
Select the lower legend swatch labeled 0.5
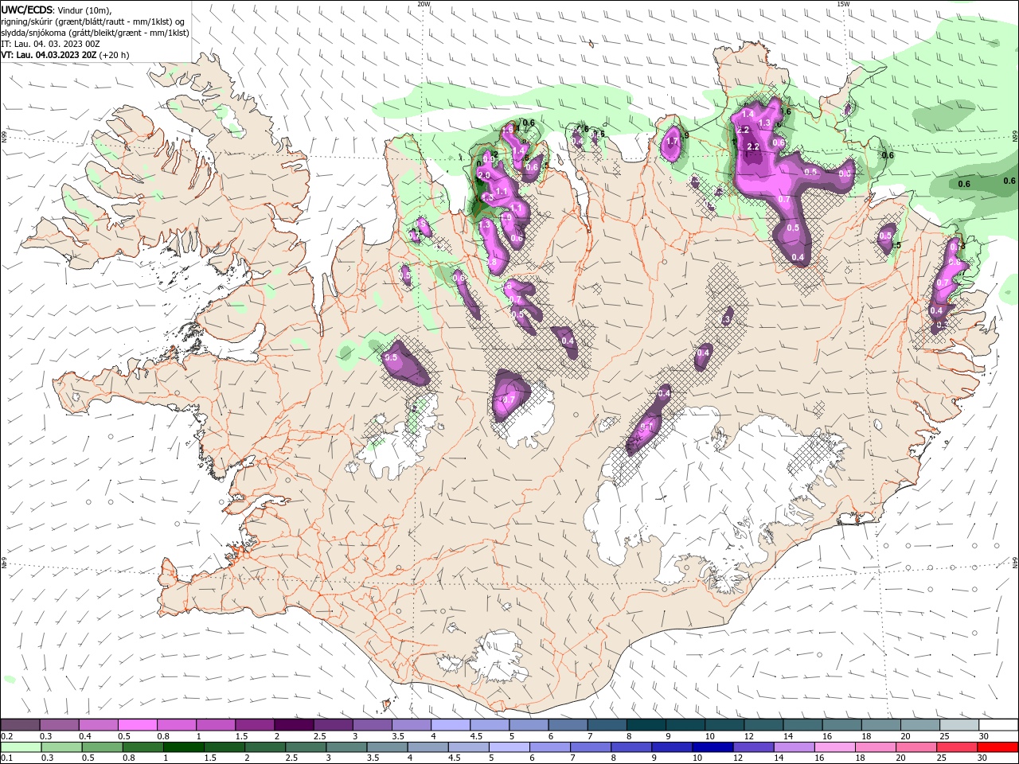tap(103, 747)
